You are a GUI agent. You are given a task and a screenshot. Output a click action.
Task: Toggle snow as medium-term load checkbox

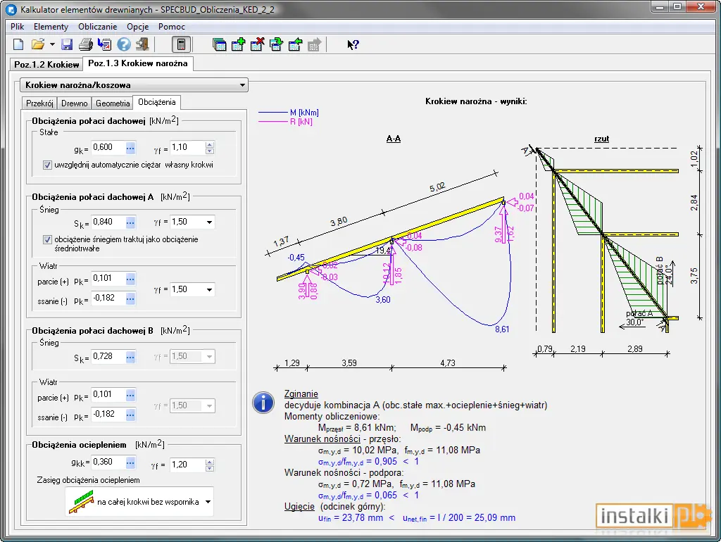(47, 239)
